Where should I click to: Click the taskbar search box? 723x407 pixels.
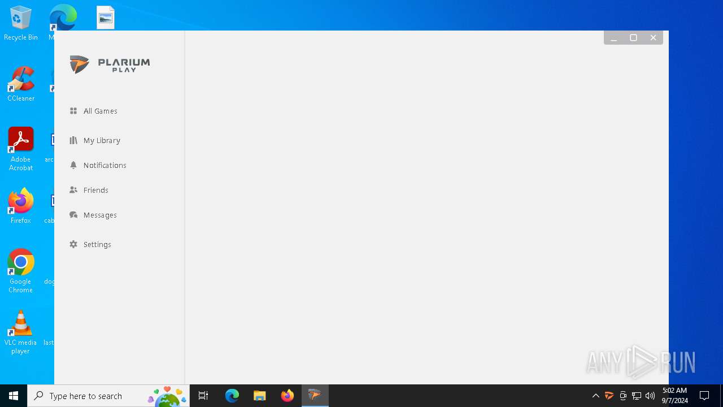(x=108, y=396)
